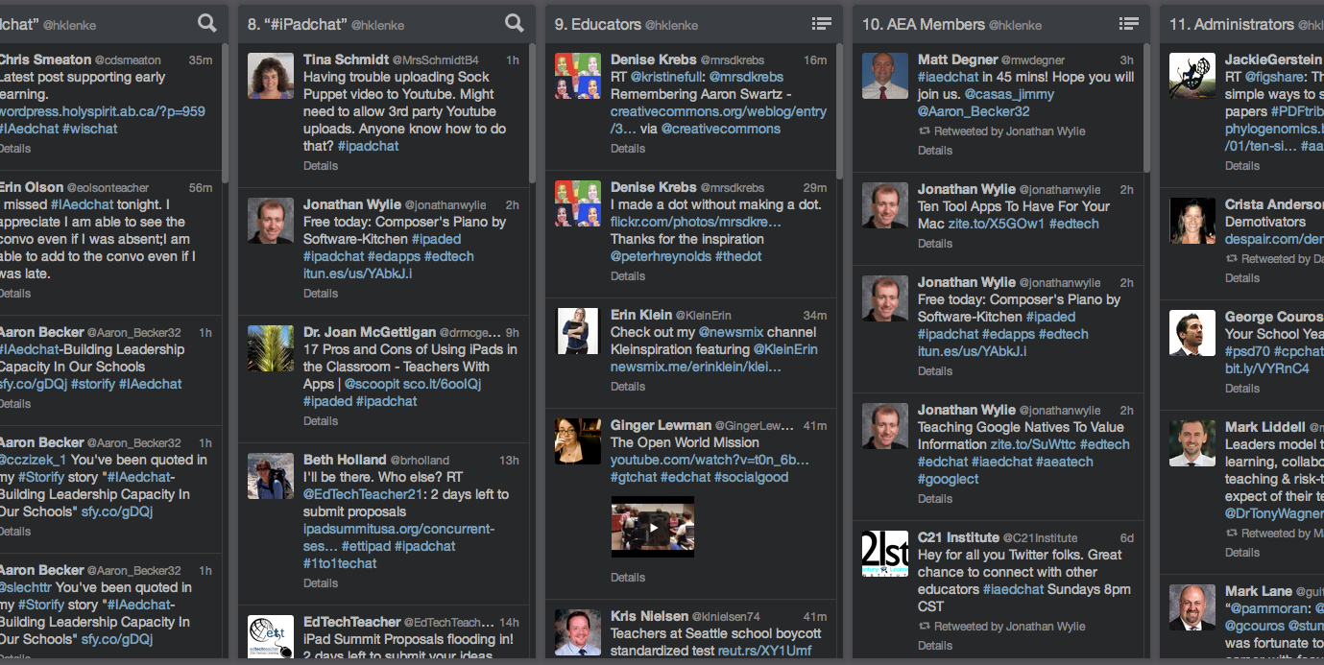Open the despair.com link in Crista Anderson's tweet
This screenshot has width=1324, height=665.
pos(1274,239)
